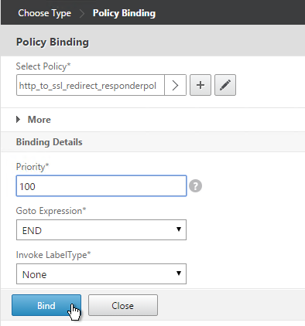The width and height of the screenshot is (305, 326).
Task: Open the Goto Expression dropdown showing END
Action: pyautogui.click(x=101, y=230)
